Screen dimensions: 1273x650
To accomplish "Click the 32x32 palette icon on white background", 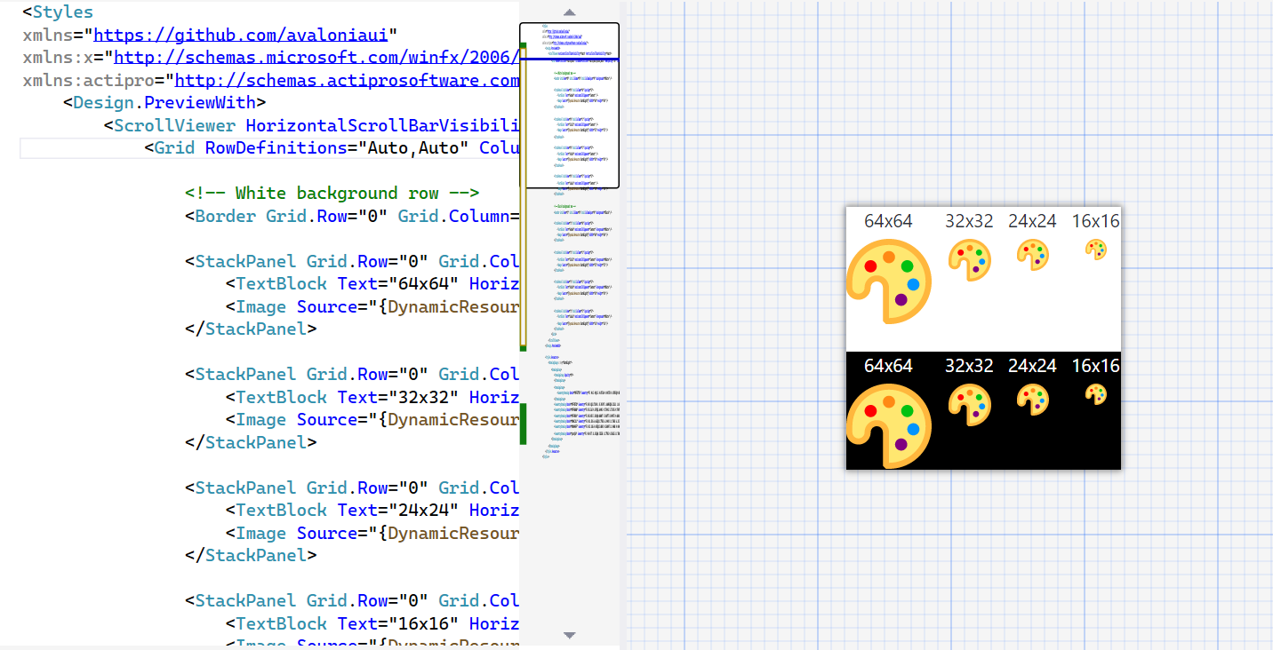I will pos(969,259).
